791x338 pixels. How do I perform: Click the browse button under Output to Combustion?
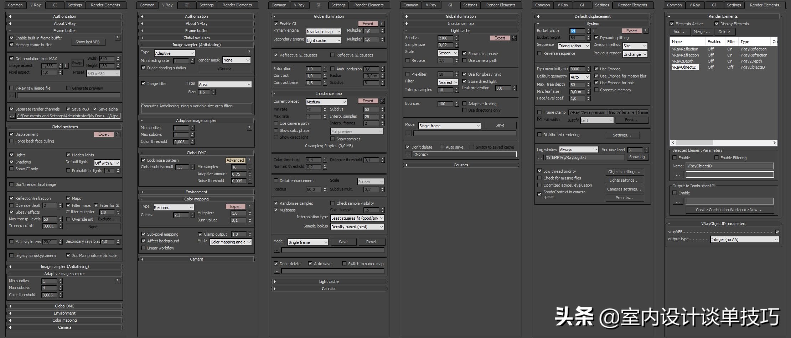[677, 202]
